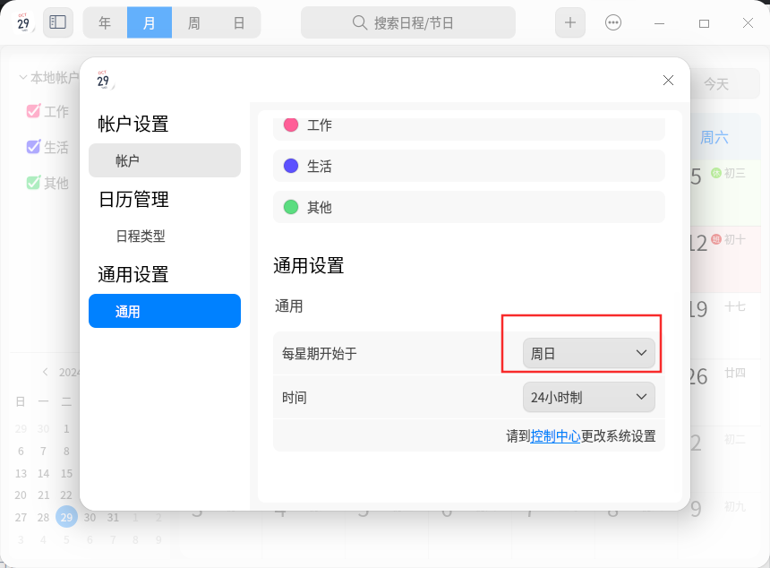This screenshot has width=770, height=568.
Task: Uncheck the 其他 calendar checkbox
Action: (33, 183)
